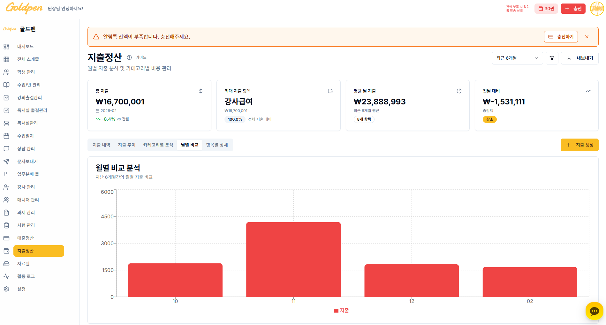
Task: Switch to the 지출 추이 tab
Action: [127, 145]
